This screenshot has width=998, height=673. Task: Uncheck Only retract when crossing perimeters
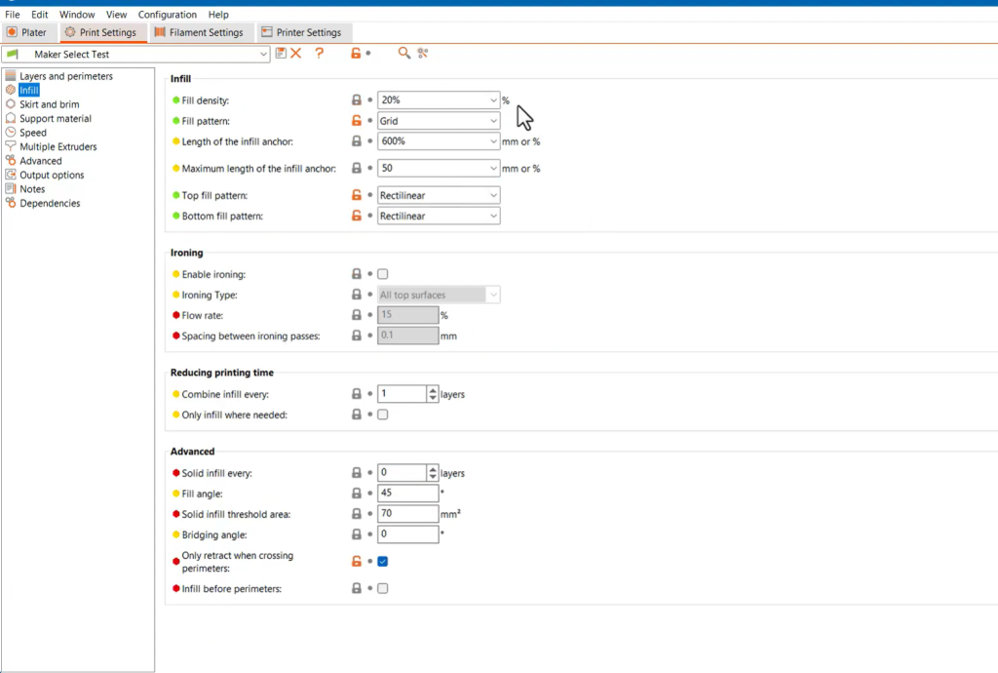[383, 561]
